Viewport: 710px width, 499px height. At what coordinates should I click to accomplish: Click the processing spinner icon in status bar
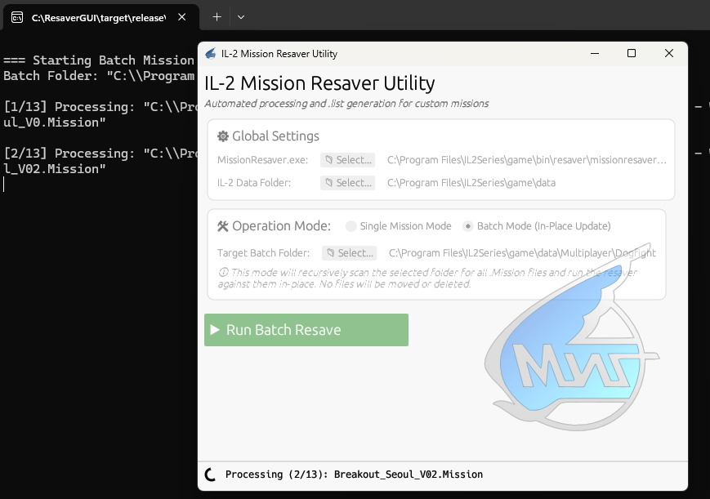click(x=211, y=474)
